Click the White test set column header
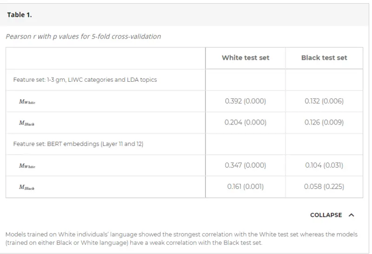Image resolution: width=372 pixels, height=254 pixels. click(x=246, y=58)
